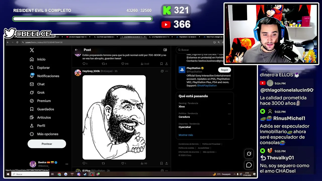Image resolution: width=322 pixels, height=181 pixels.
Task: Open Beelce account switcher three dots
Action: coord(67,164)
